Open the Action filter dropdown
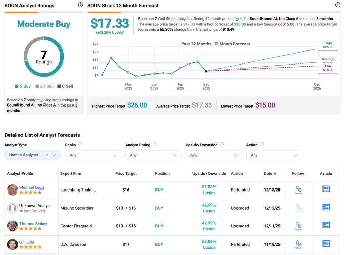The height and width of the screenshot is (255, 344). [x=274, y=155]
